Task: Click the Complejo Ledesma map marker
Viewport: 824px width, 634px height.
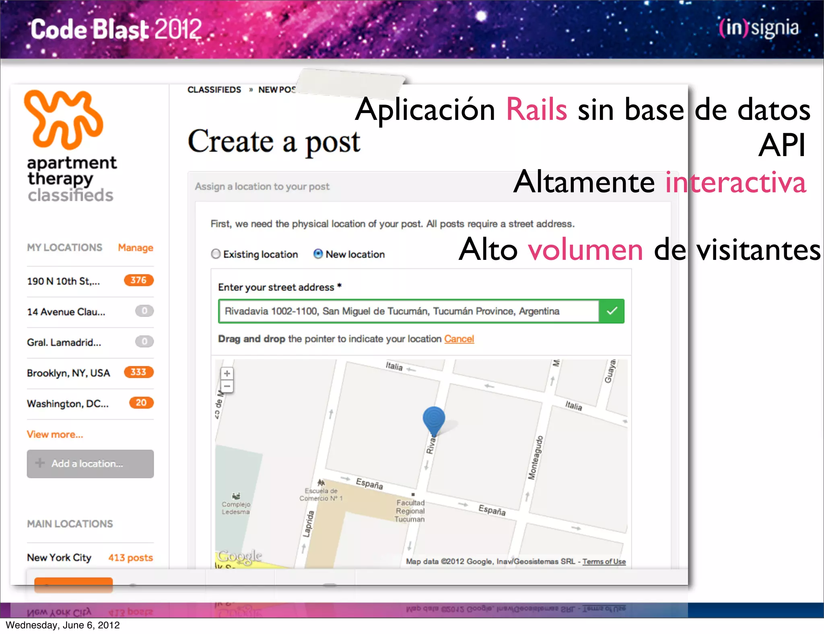Action: pyautogui.click(x=236, y=496)
